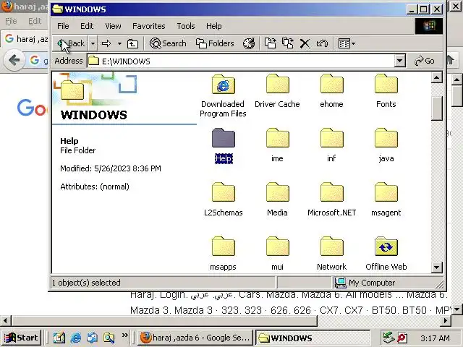This screenshot has height=347, width=463.
Task: Click the Back button in Explorer toolbar
Action: (71, 43)
